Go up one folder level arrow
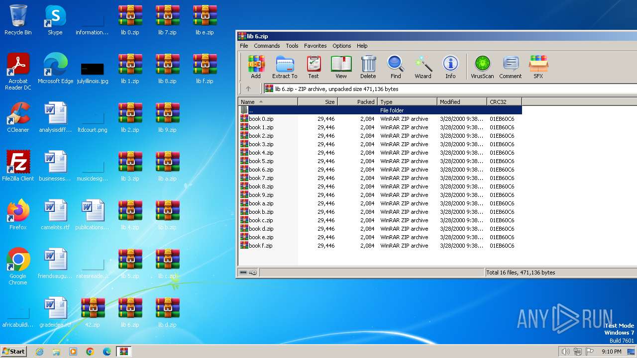Screen dimensions: 637x358 (x=248, y=89)
